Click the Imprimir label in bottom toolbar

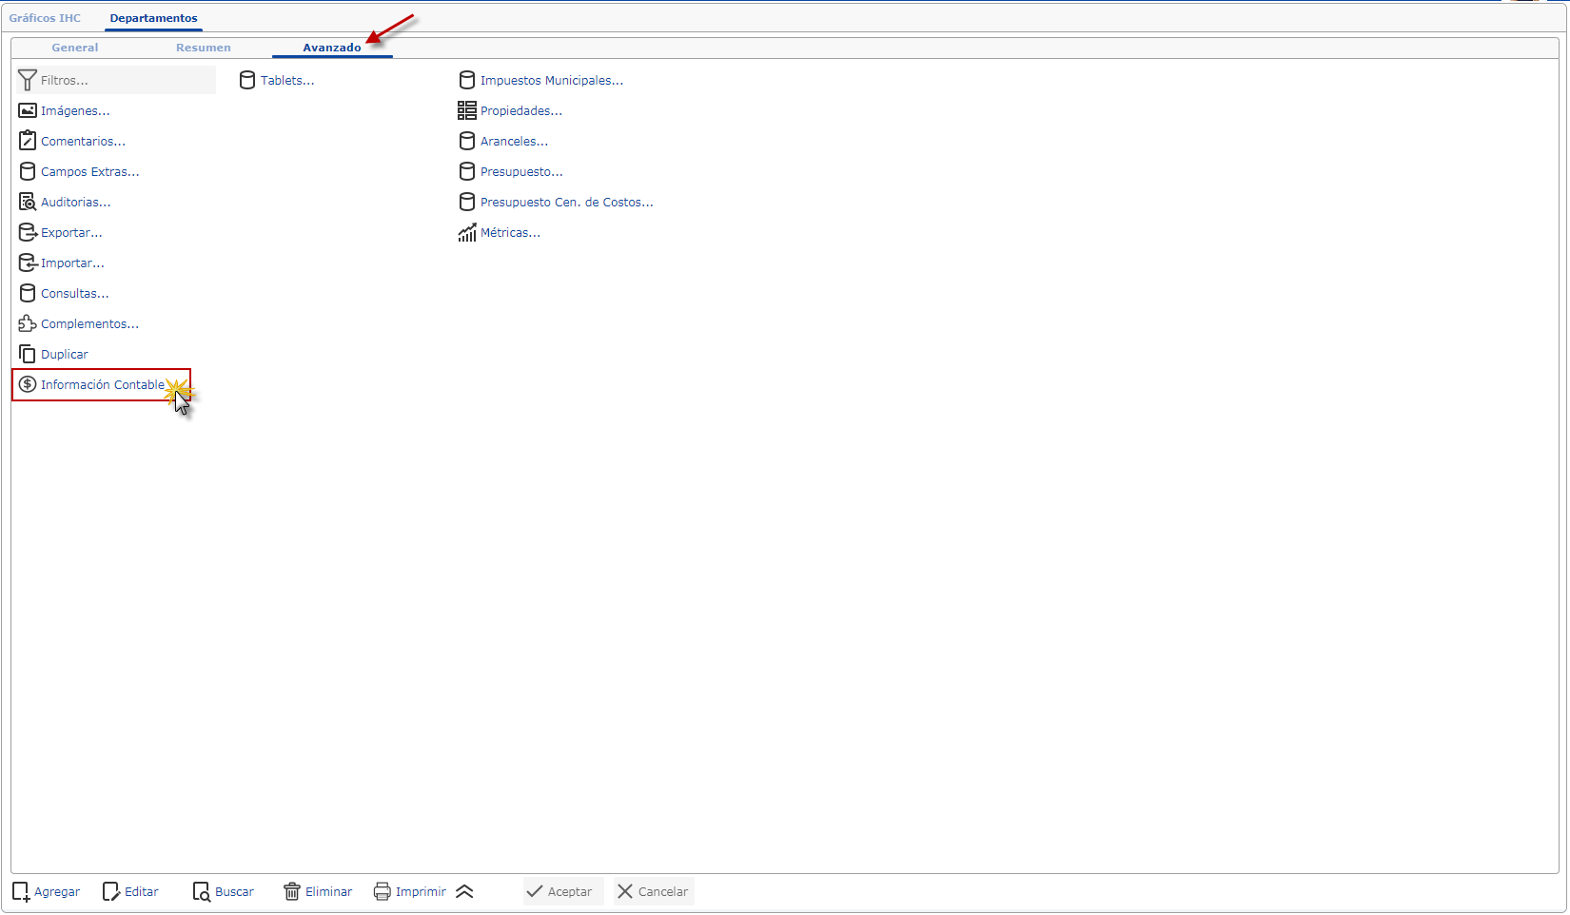coord(421,892)
